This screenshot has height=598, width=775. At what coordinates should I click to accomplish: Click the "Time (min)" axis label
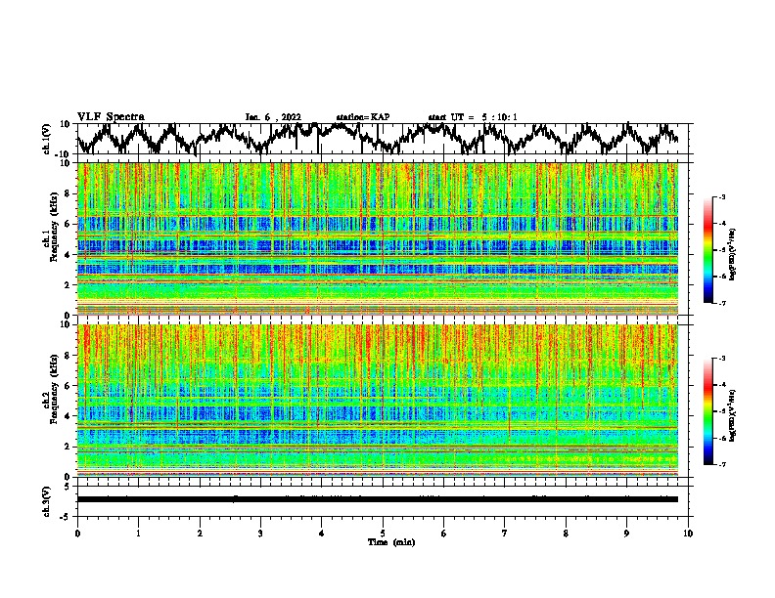(x=391, y=542)
